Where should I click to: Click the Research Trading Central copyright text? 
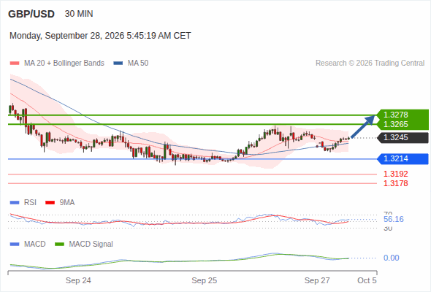(x=370, y=64)
